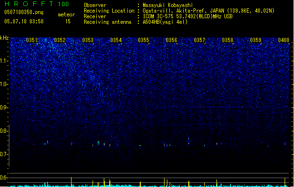Click the 0356 time marker

172,40
